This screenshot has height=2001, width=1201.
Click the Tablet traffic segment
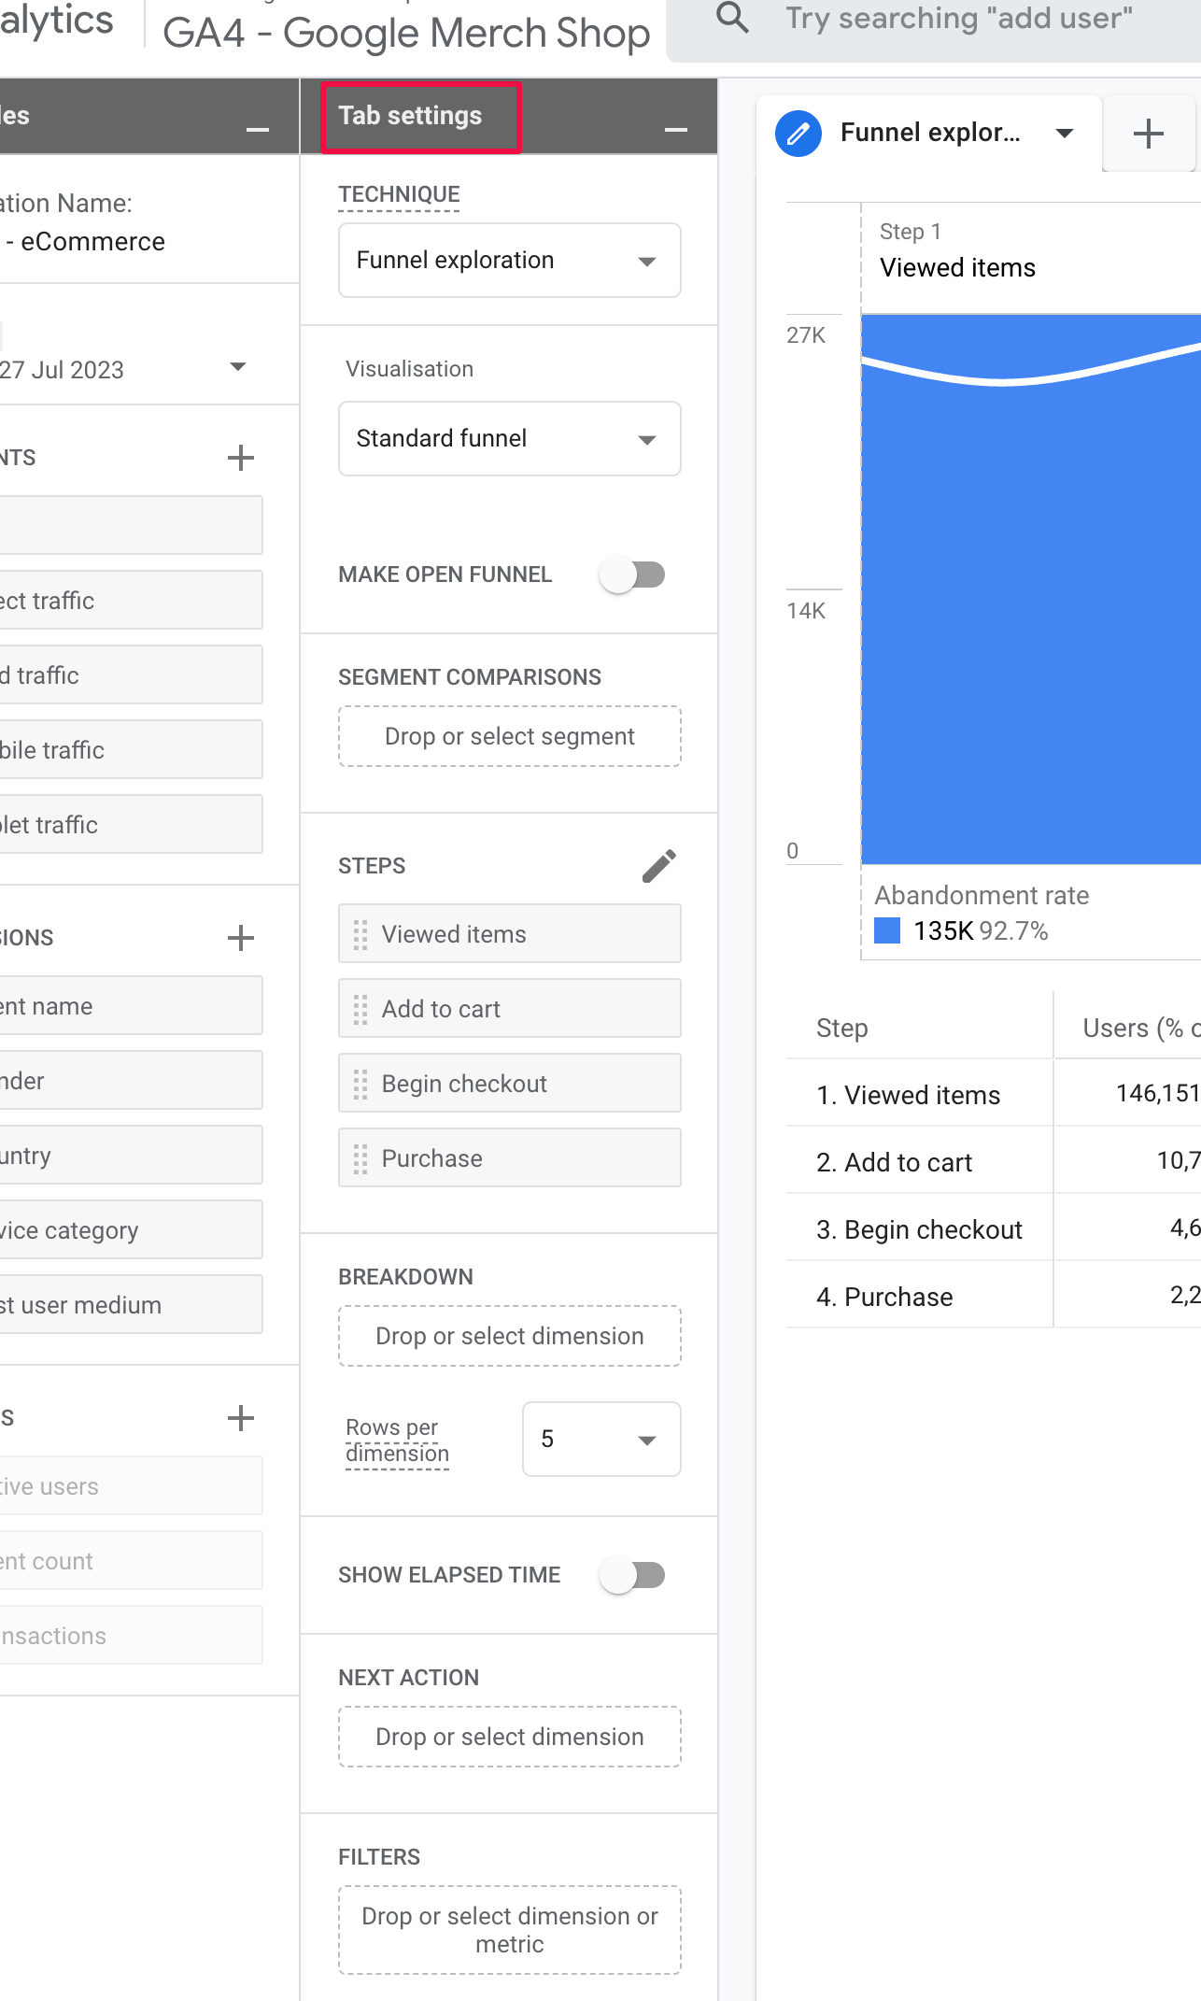131,824
